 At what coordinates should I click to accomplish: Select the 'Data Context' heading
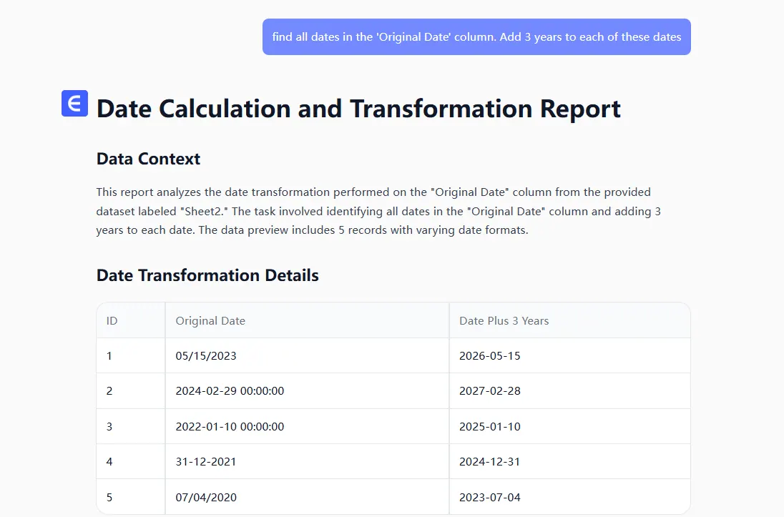(x=148, y=159)
